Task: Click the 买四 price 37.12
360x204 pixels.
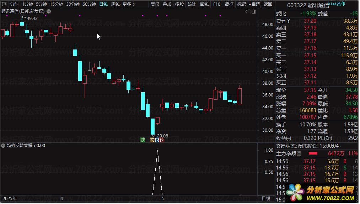Action: click(x=310, y=76)
